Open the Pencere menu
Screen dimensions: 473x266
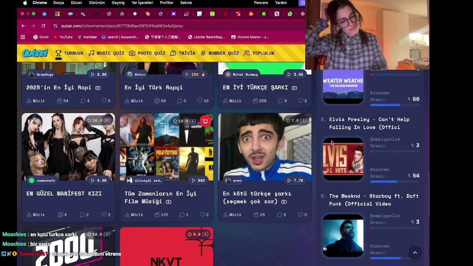tap(261, 3)
